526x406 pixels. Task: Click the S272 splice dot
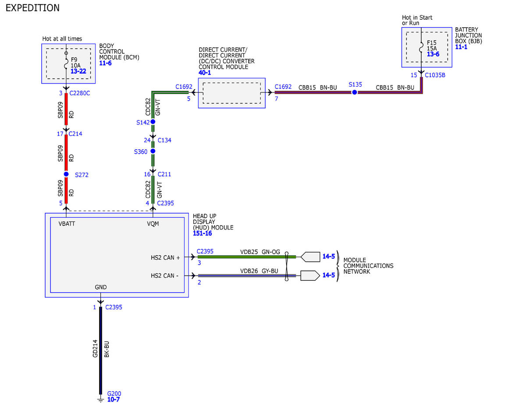click(x=66, y=174)
